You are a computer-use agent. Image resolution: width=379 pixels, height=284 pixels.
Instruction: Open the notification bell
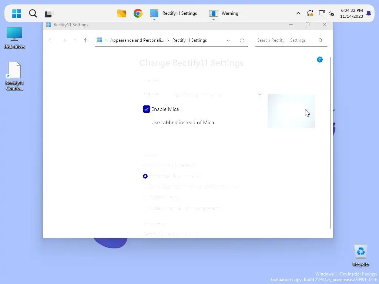[x=369, y=13]
